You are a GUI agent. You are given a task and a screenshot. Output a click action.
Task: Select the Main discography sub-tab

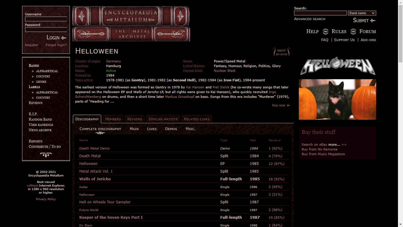(134, 129)
